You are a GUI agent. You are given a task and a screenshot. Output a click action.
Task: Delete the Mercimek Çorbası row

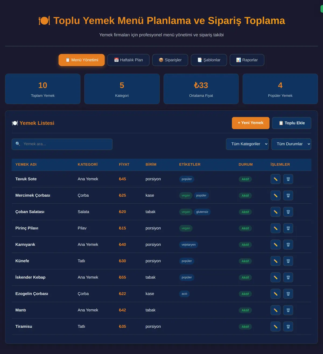click(288, 196)
